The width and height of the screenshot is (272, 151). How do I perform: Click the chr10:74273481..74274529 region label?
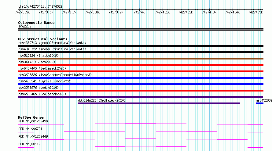40,6
